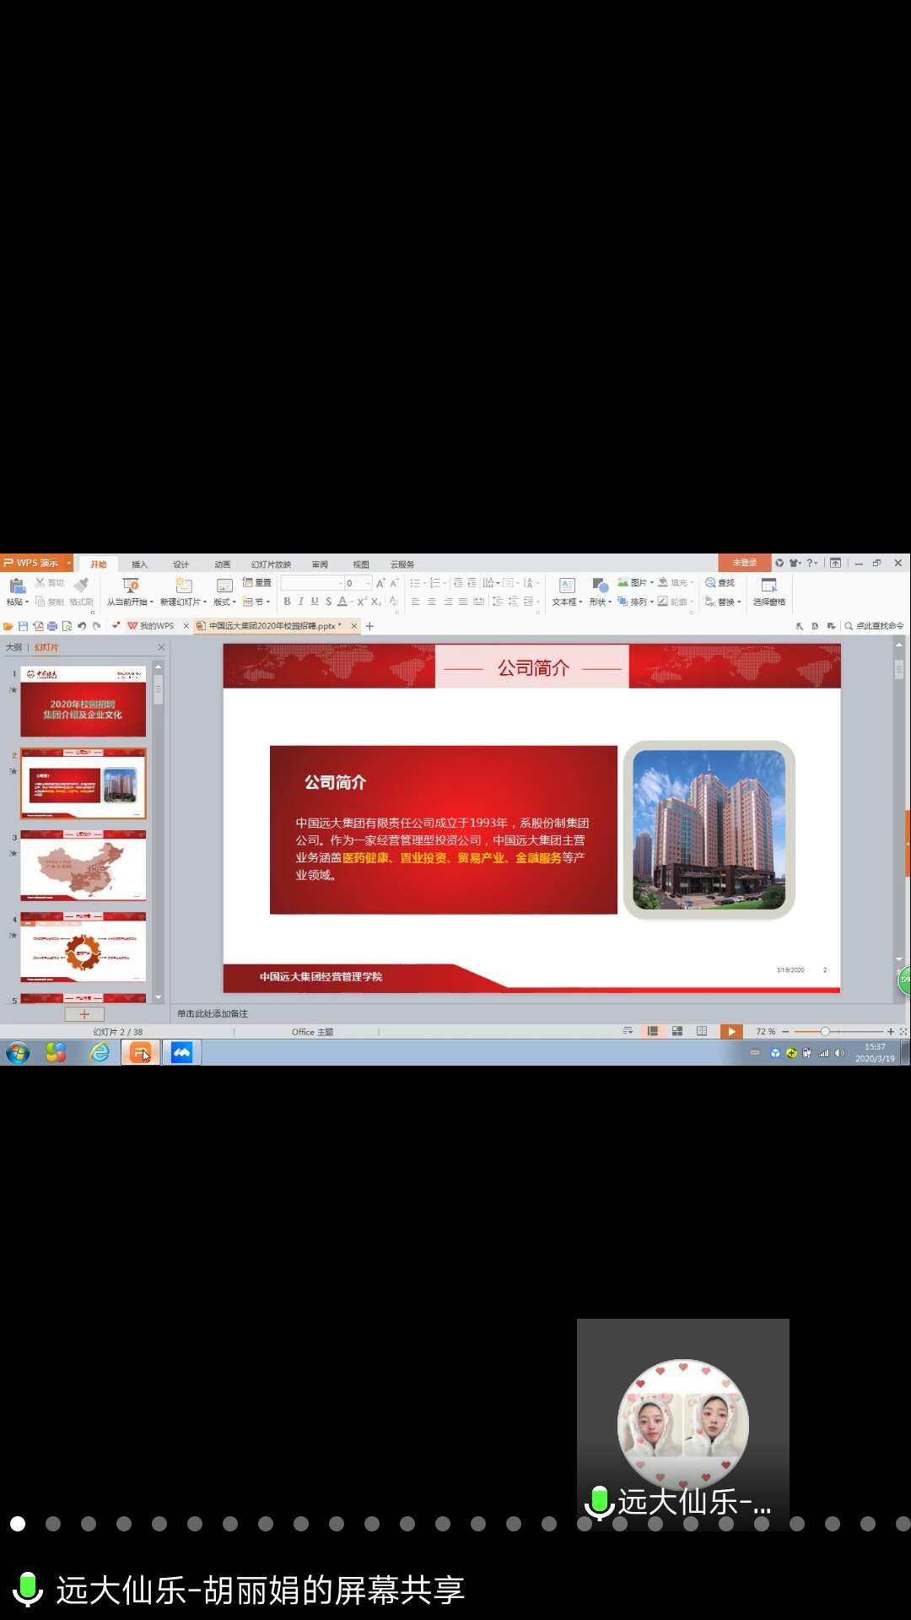The height and width of the screenshot is (1620, 911).
Task: Add a new document tab with plus
Action: pos(369,626)
